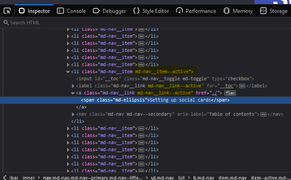Expand the nav md-nav--secondary node
Image resolution: width=291 pixels, height=180 pixels.
click(x=73, y=114)
